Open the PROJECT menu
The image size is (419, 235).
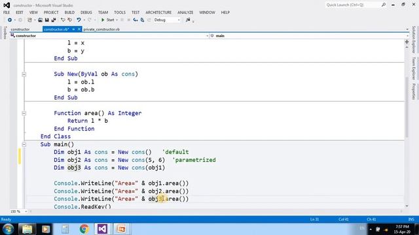click(51, 12)
